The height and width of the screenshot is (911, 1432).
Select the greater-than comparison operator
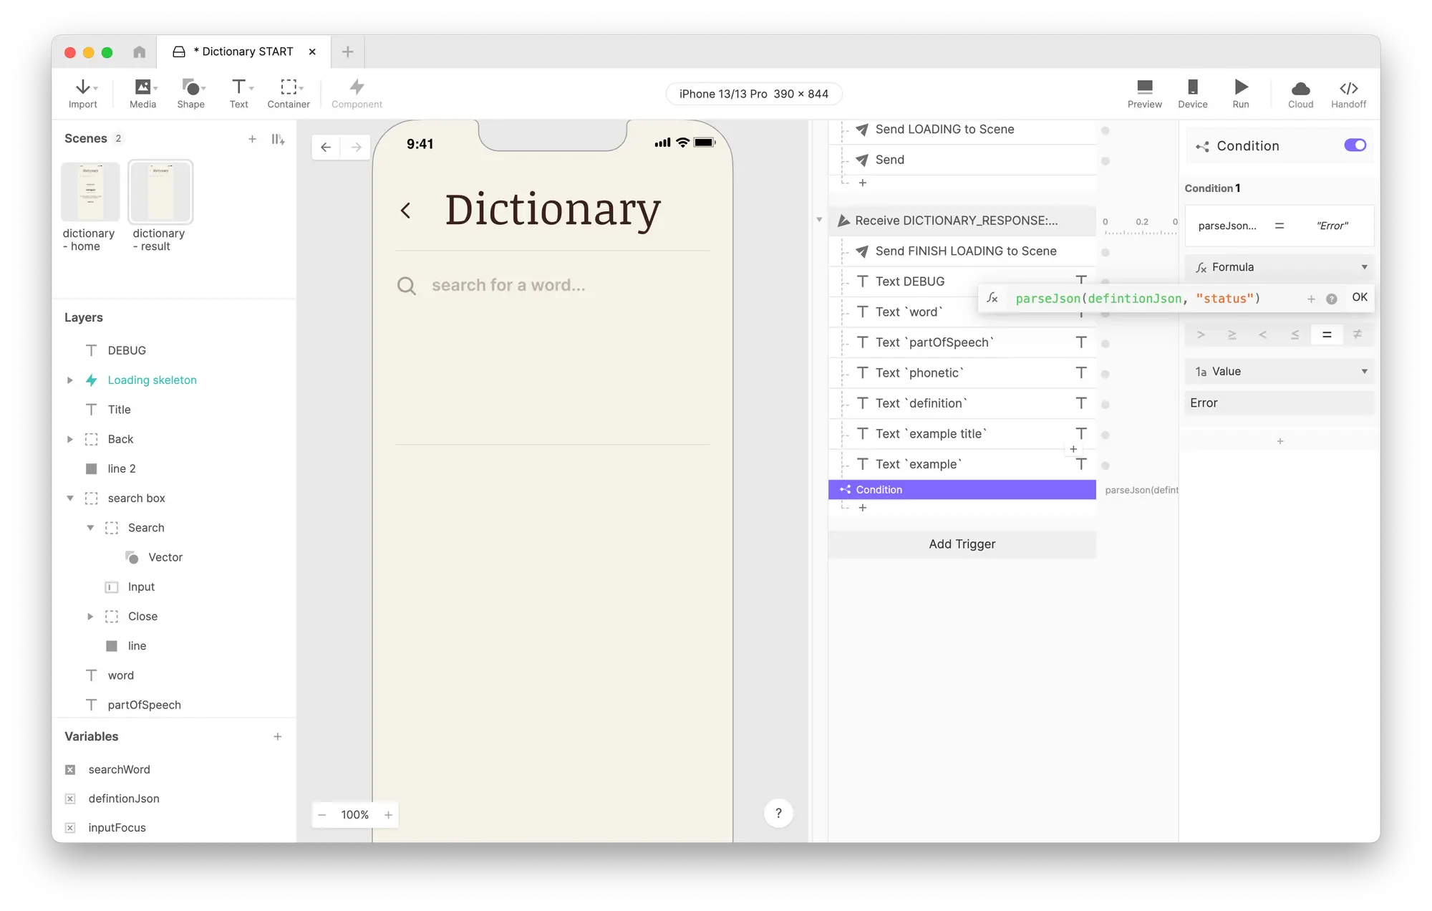1201,334
